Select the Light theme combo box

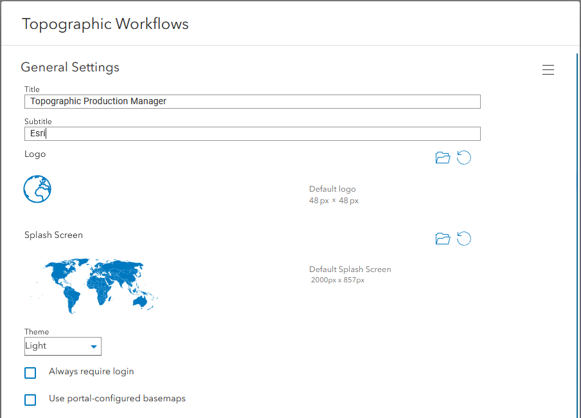62,346
